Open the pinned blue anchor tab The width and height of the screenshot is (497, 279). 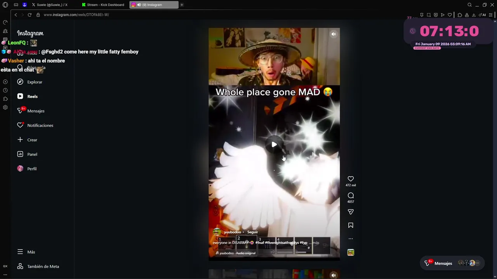[24, 5]
